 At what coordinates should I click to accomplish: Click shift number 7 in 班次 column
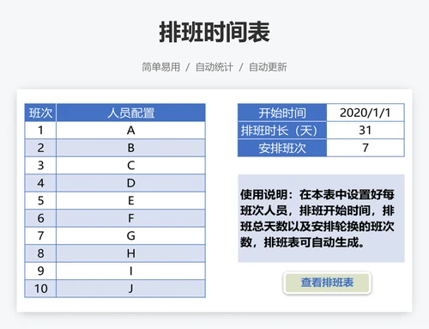coord(40,236)
